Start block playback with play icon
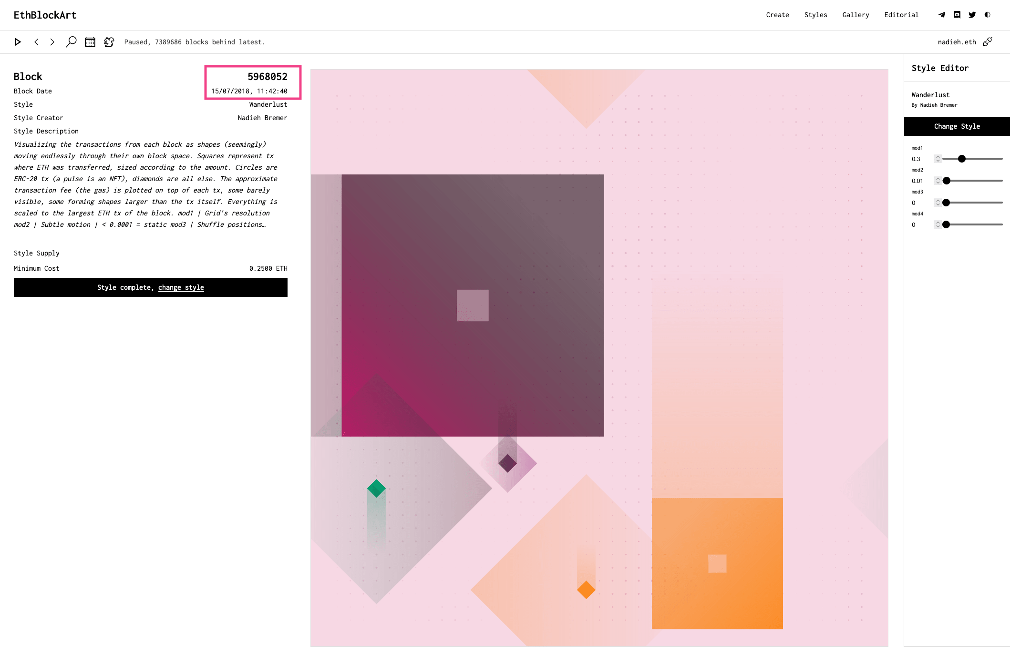 (x=18, y=42)
